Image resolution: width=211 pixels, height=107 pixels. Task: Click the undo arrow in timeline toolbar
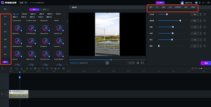[3, 69]
